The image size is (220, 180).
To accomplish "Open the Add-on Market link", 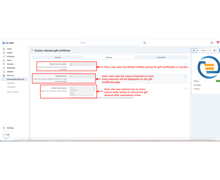I will 13,92.
